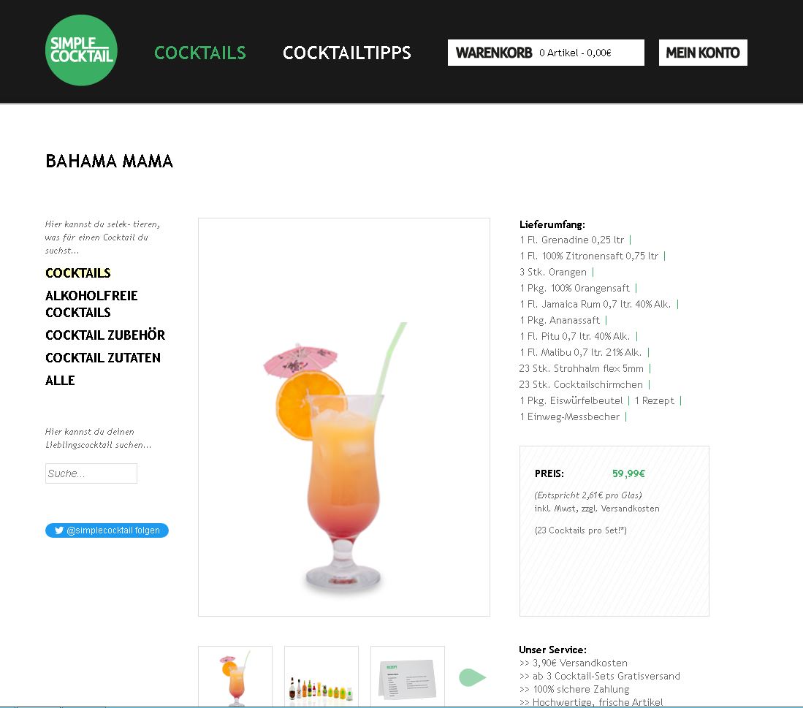
Task: Open Cocktail Zutaten category
Action: tap(103, 358)
